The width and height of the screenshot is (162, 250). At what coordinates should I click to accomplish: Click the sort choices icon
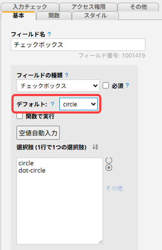tap(95, 147)
